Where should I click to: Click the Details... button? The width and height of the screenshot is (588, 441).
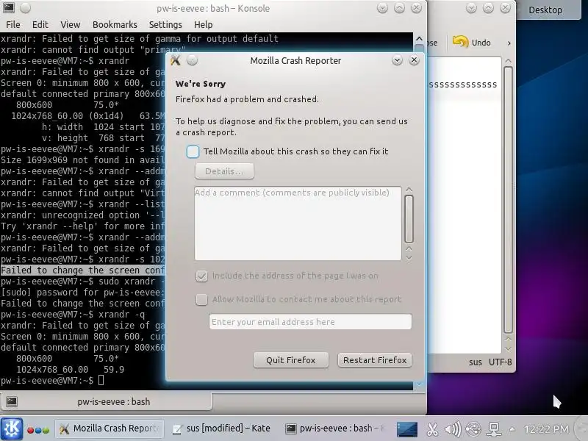[224, 171]
